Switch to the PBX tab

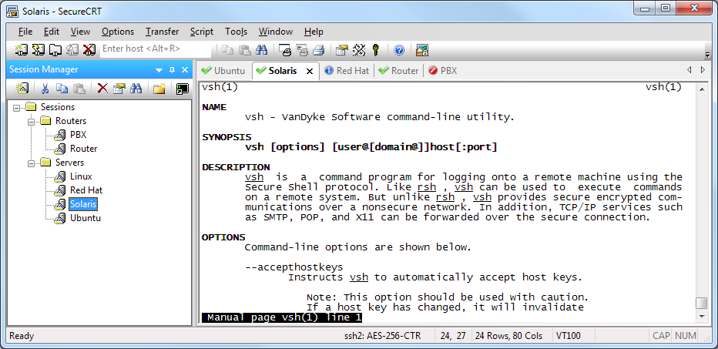[x=443, y=71]
